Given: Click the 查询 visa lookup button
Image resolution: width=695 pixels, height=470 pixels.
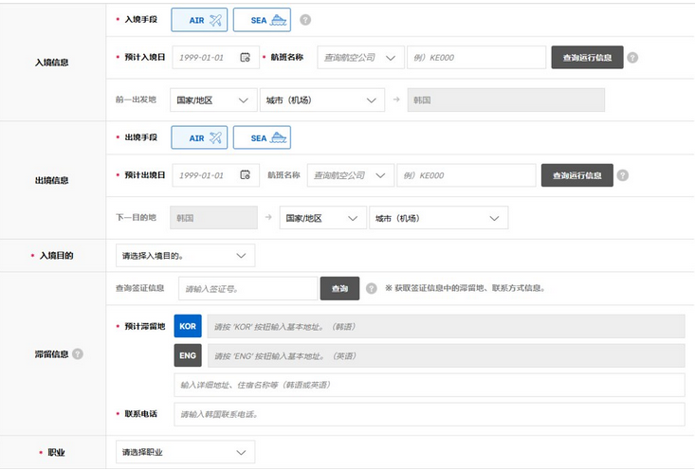Looking at the screenshot, I should click(340, 288).
